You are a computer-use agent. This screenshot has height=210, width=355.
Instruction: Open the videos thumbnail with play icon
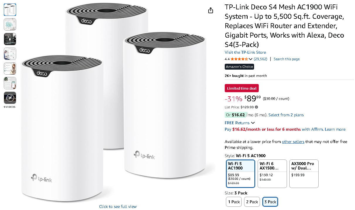(x=10, y=98)
